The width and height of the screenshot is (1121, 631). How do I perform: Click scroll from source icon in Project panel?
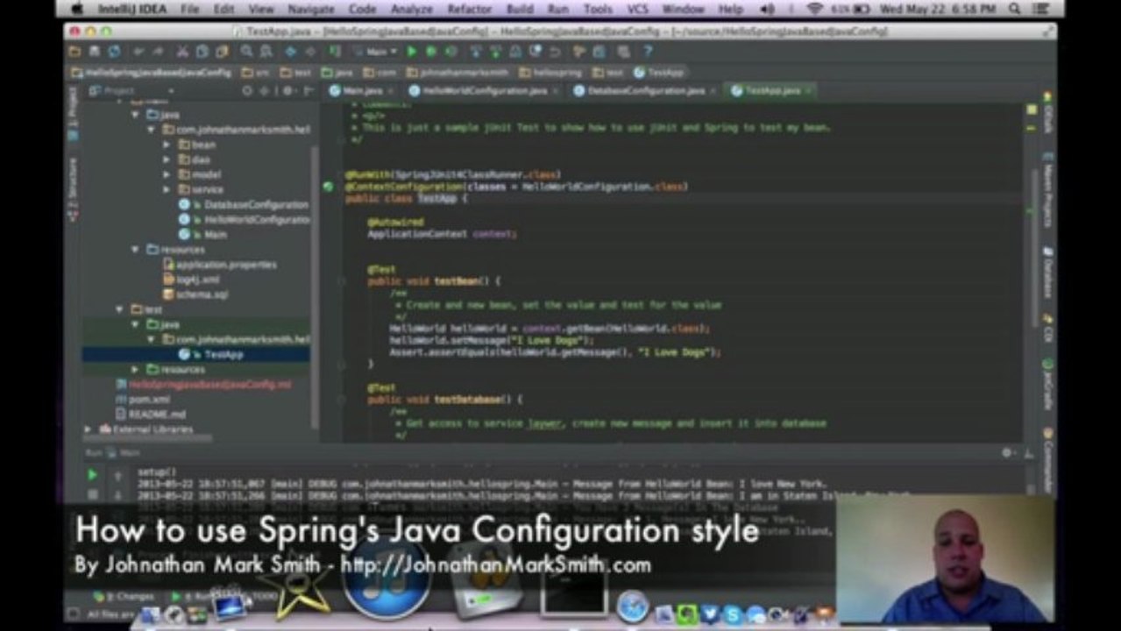point(248,90)
